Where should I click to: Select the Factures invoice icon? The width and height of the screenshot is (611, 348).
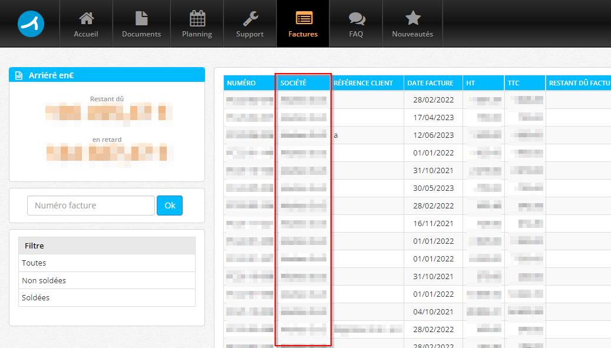click(303, 18)
